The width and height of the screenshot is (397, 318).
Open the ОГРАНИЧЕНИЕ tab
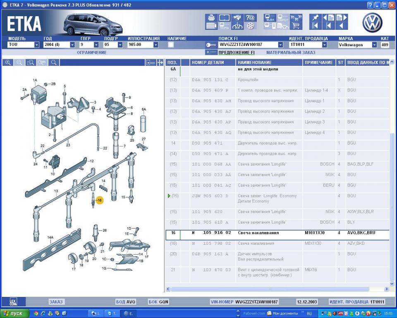pyautogui.click(x=92, y=53)
